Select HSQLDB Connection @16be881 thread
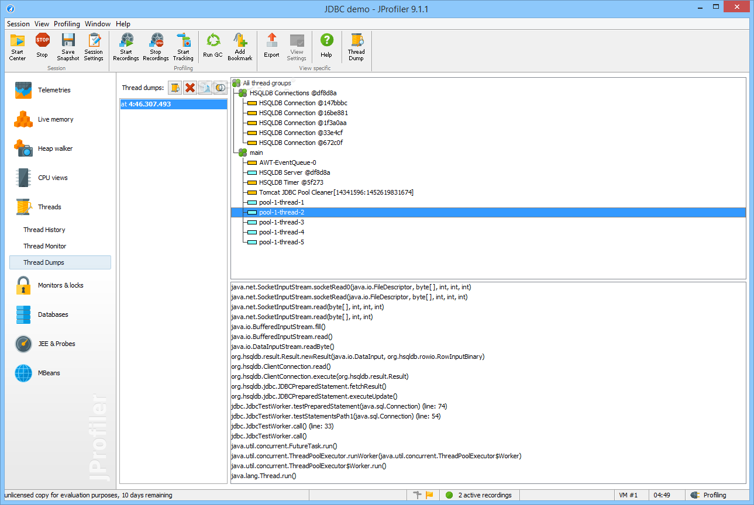 point(304,113)
